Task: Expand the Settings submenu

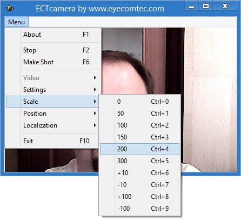Action: [x=53, y=90]
